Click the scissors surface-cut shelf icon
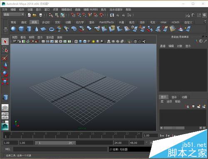The image size is (208, 159). pos(142,29)
